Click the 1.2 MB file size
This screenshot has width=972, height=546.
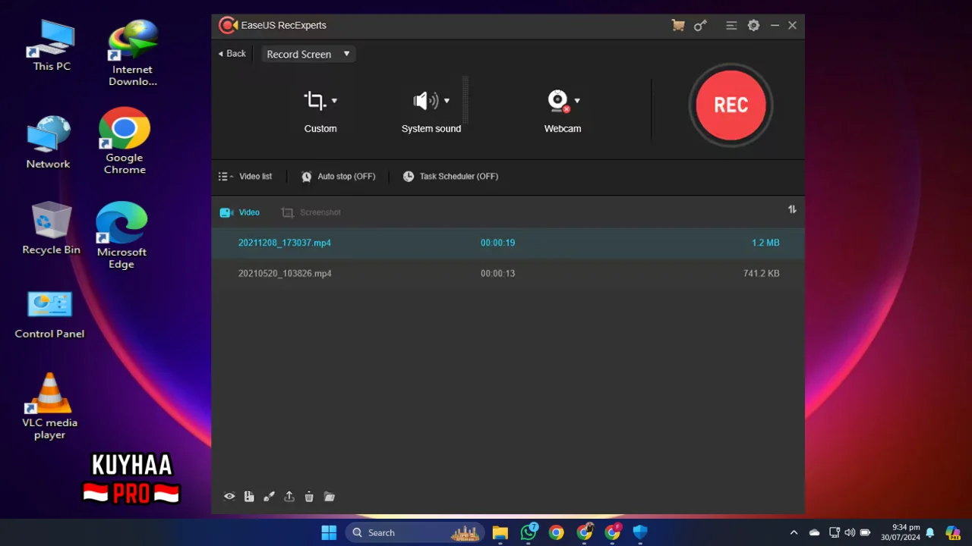[x=765, y=243]
